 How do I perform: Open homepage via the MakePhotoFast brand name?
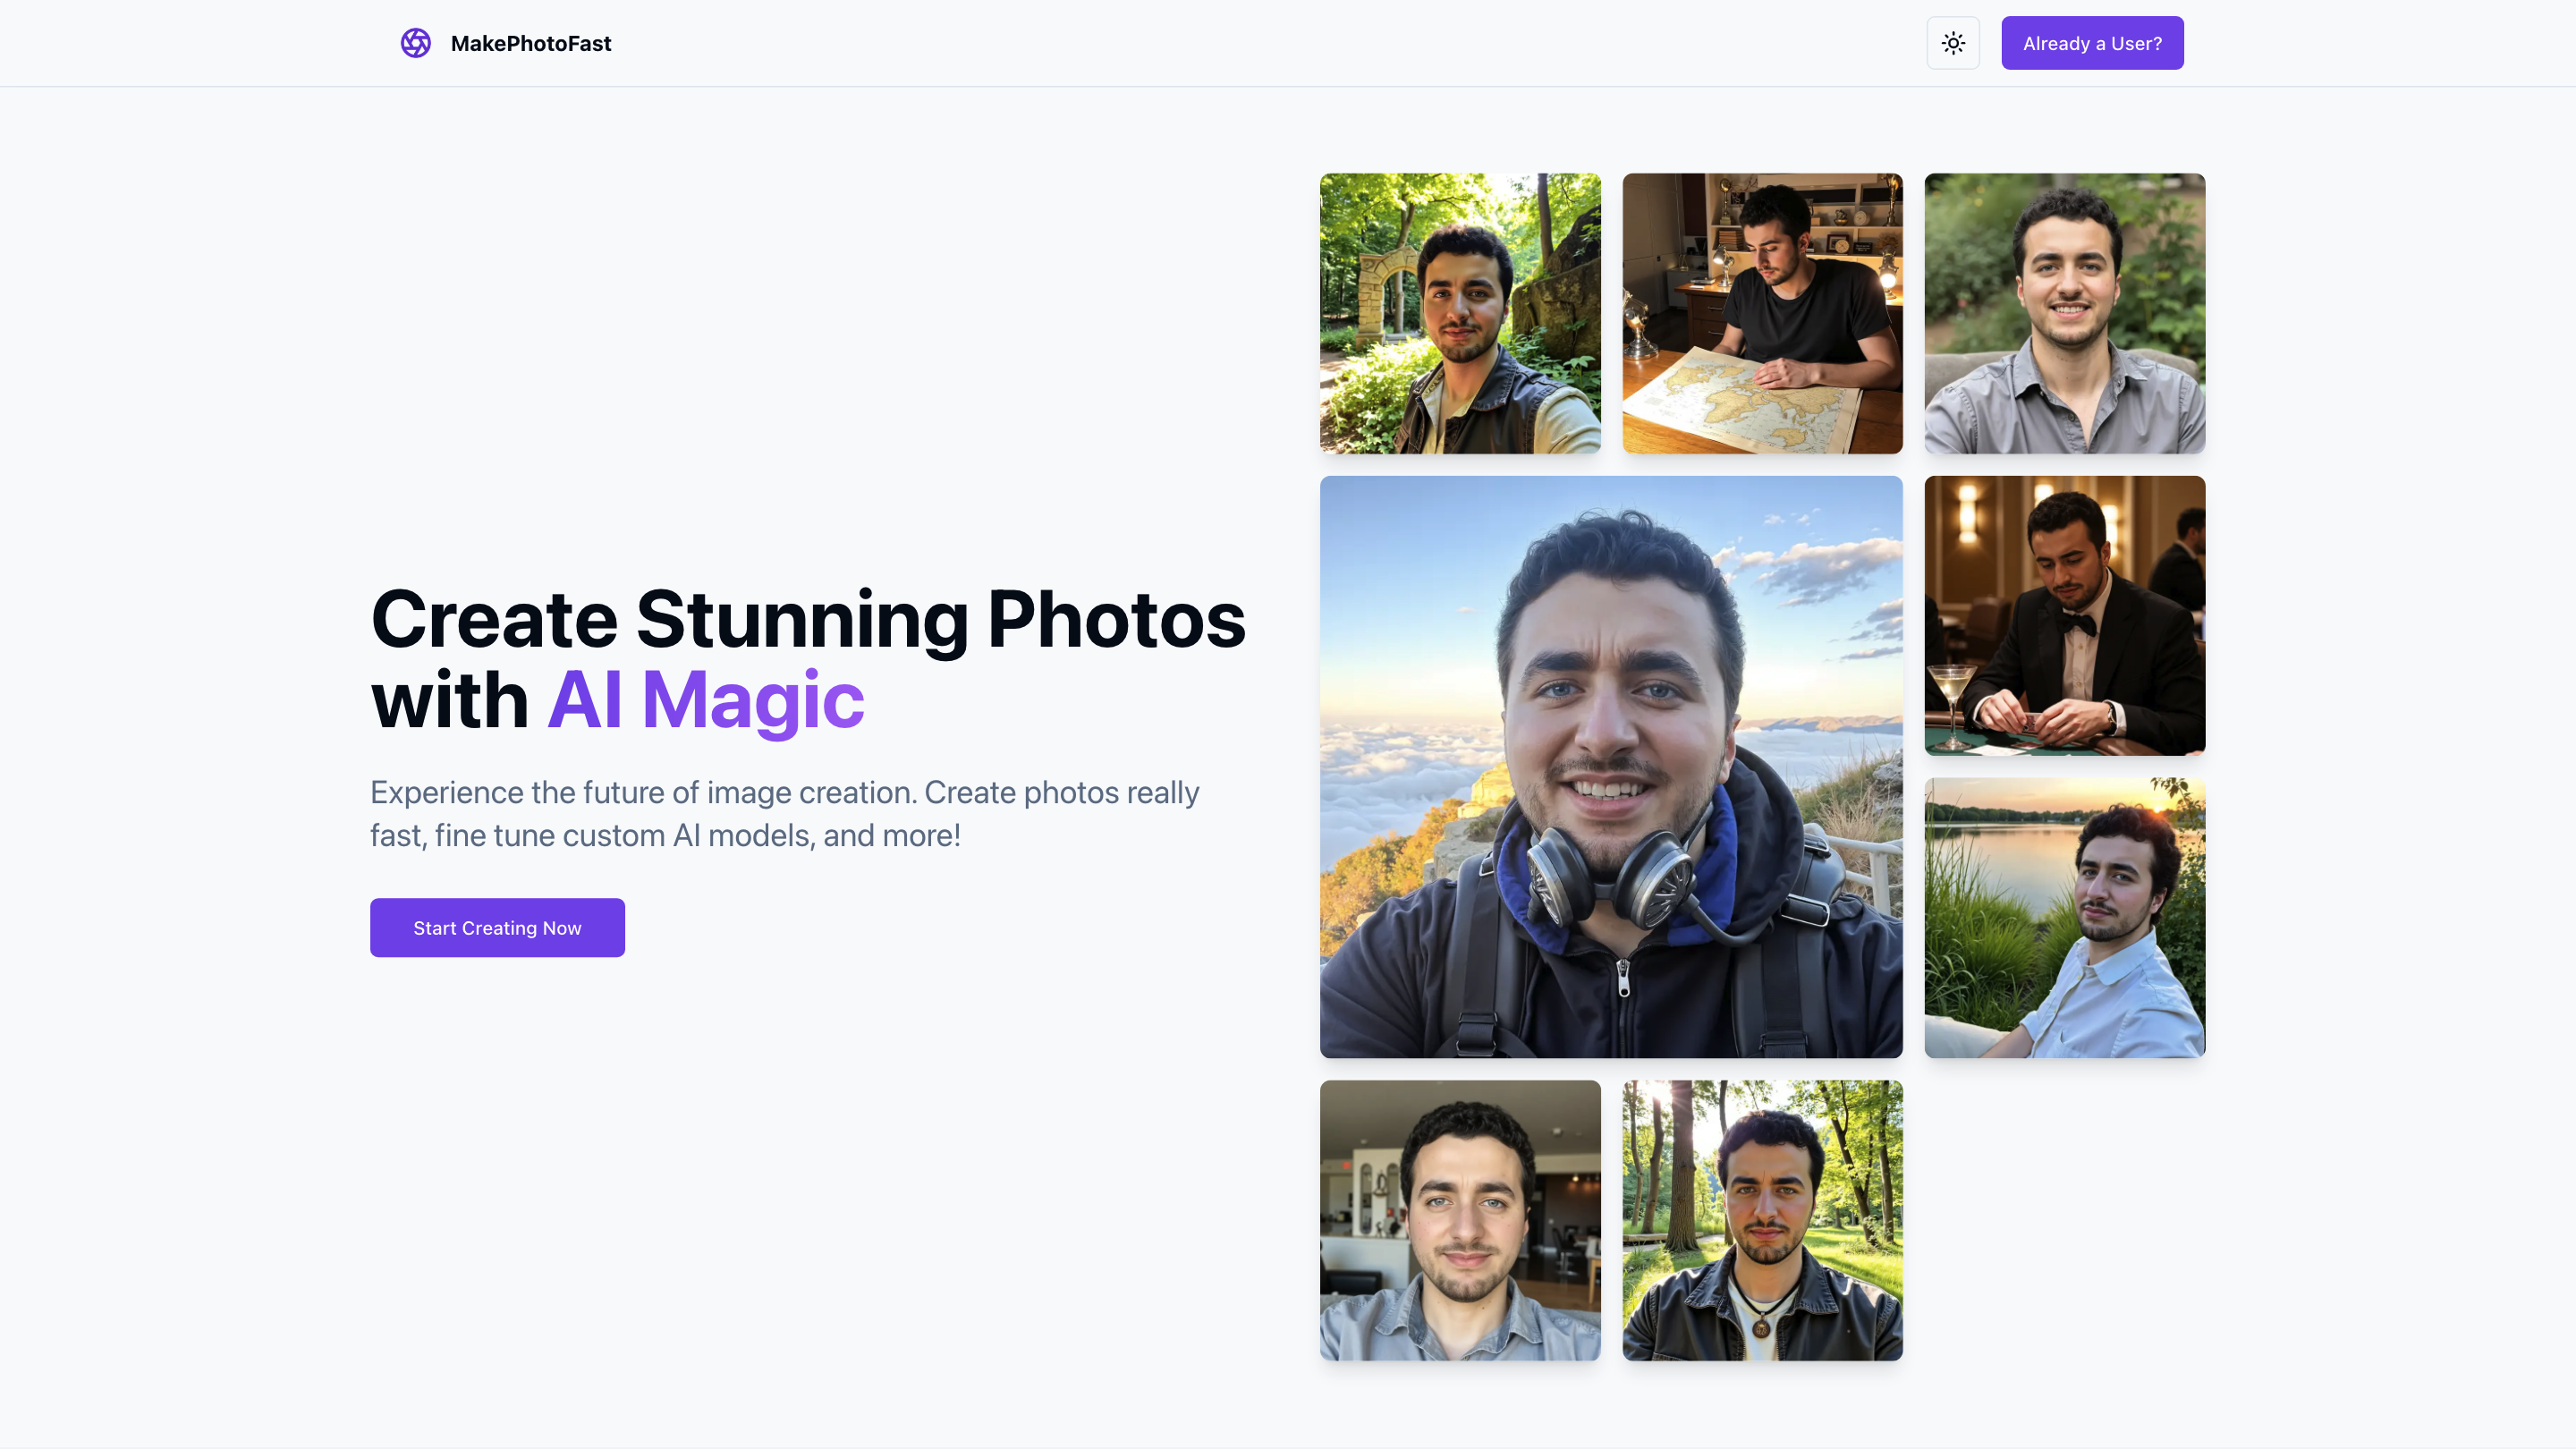[x=531, y=43]
